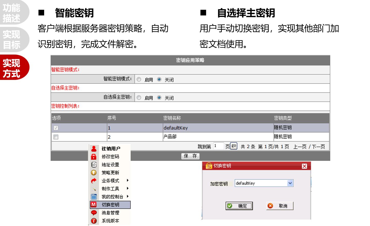The width and height of the screenshot is (370, 226).
Task: Click the red arrow 业务模式 icon
Action: point(94,181)
